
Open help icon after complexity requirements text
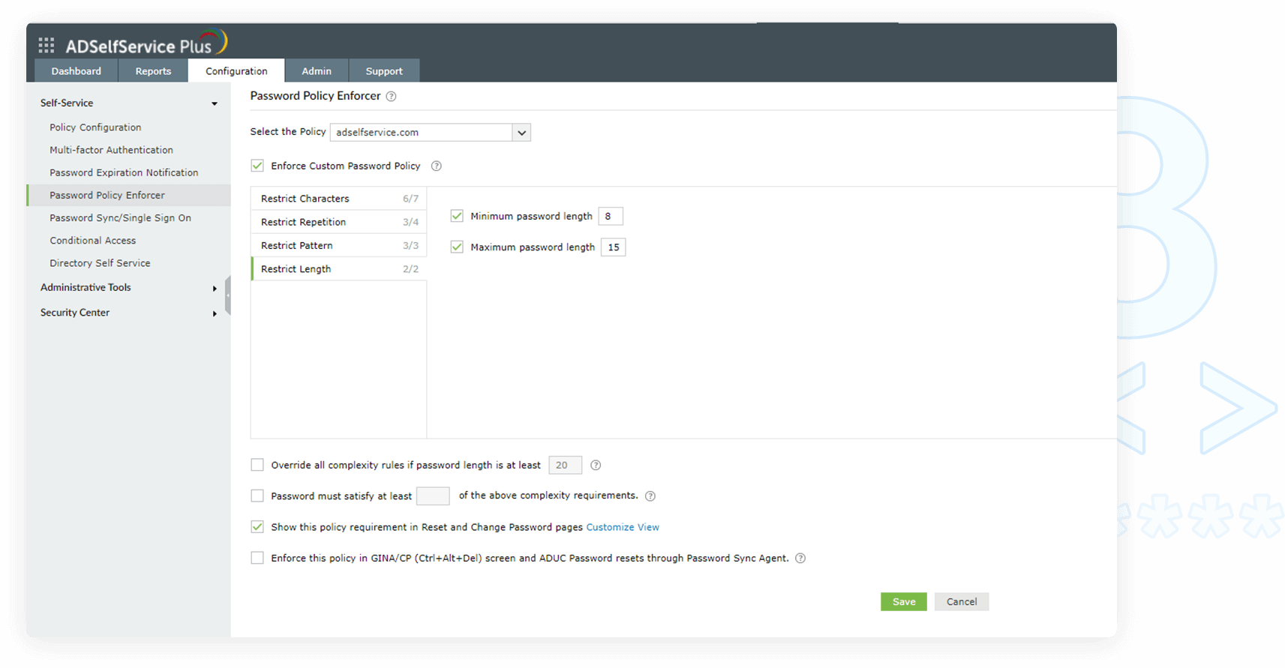(650, 496)
